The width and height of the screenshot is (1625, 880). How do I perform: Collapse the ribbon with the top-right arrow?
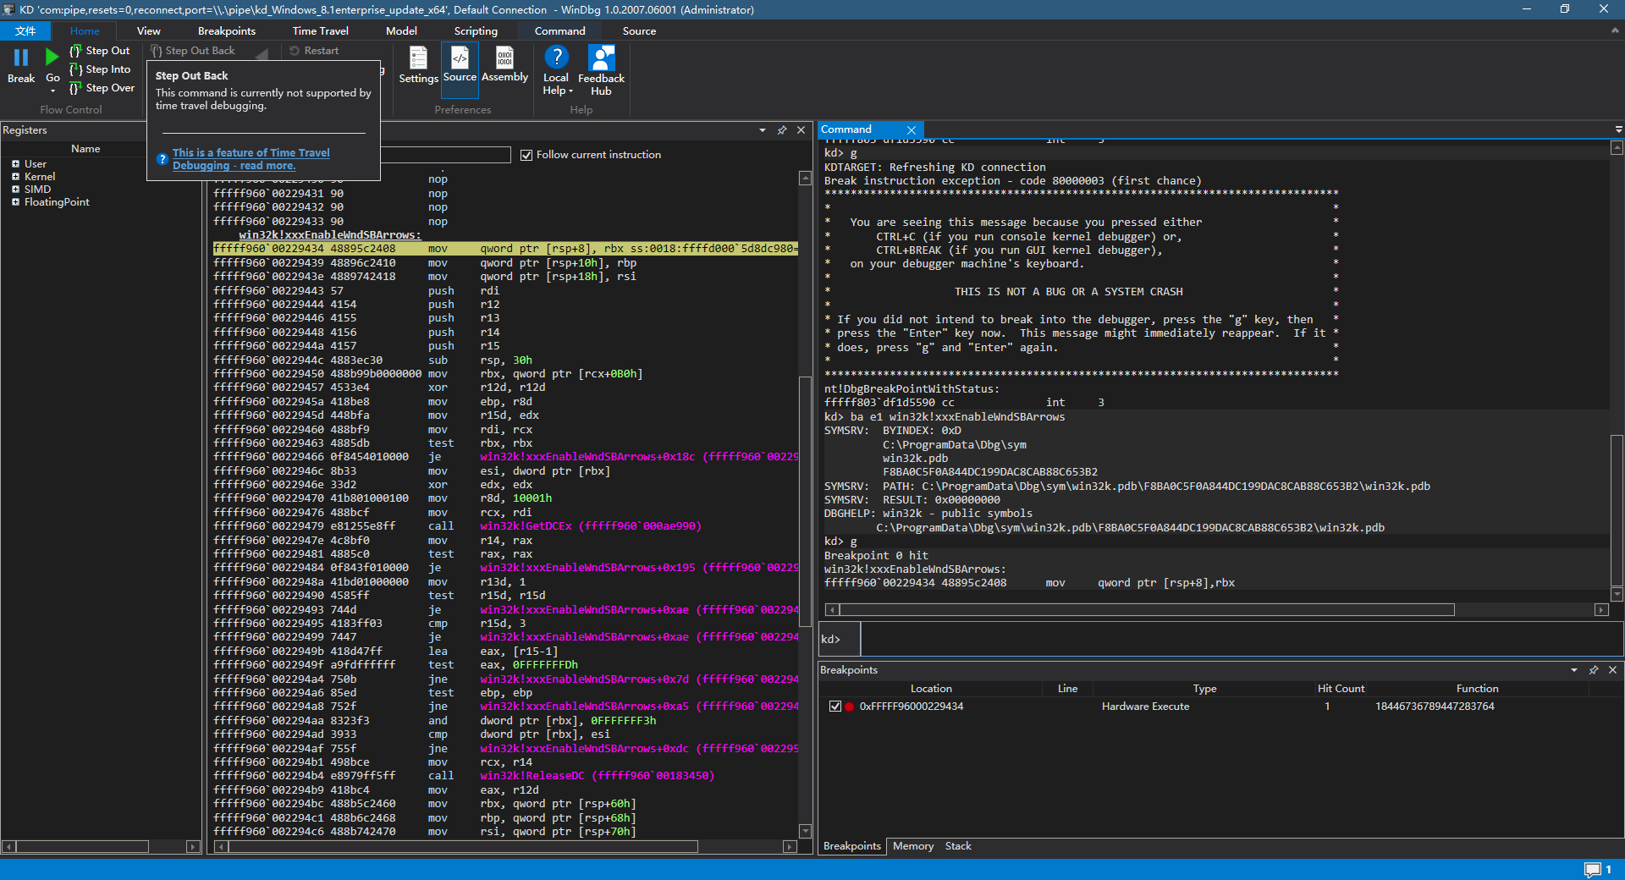[x=1615, y=30]
